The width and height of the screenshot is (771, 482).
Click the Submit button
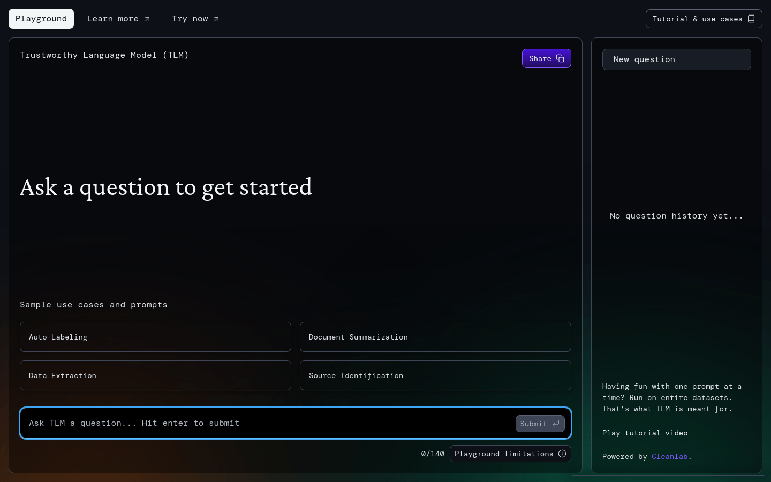(540, 424)
